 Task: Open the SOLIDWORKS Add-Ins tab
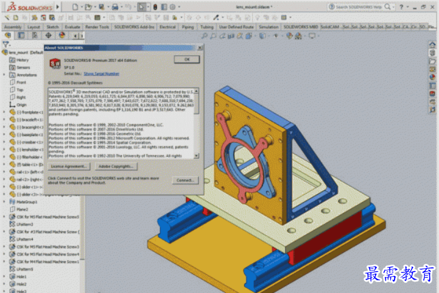134,27
